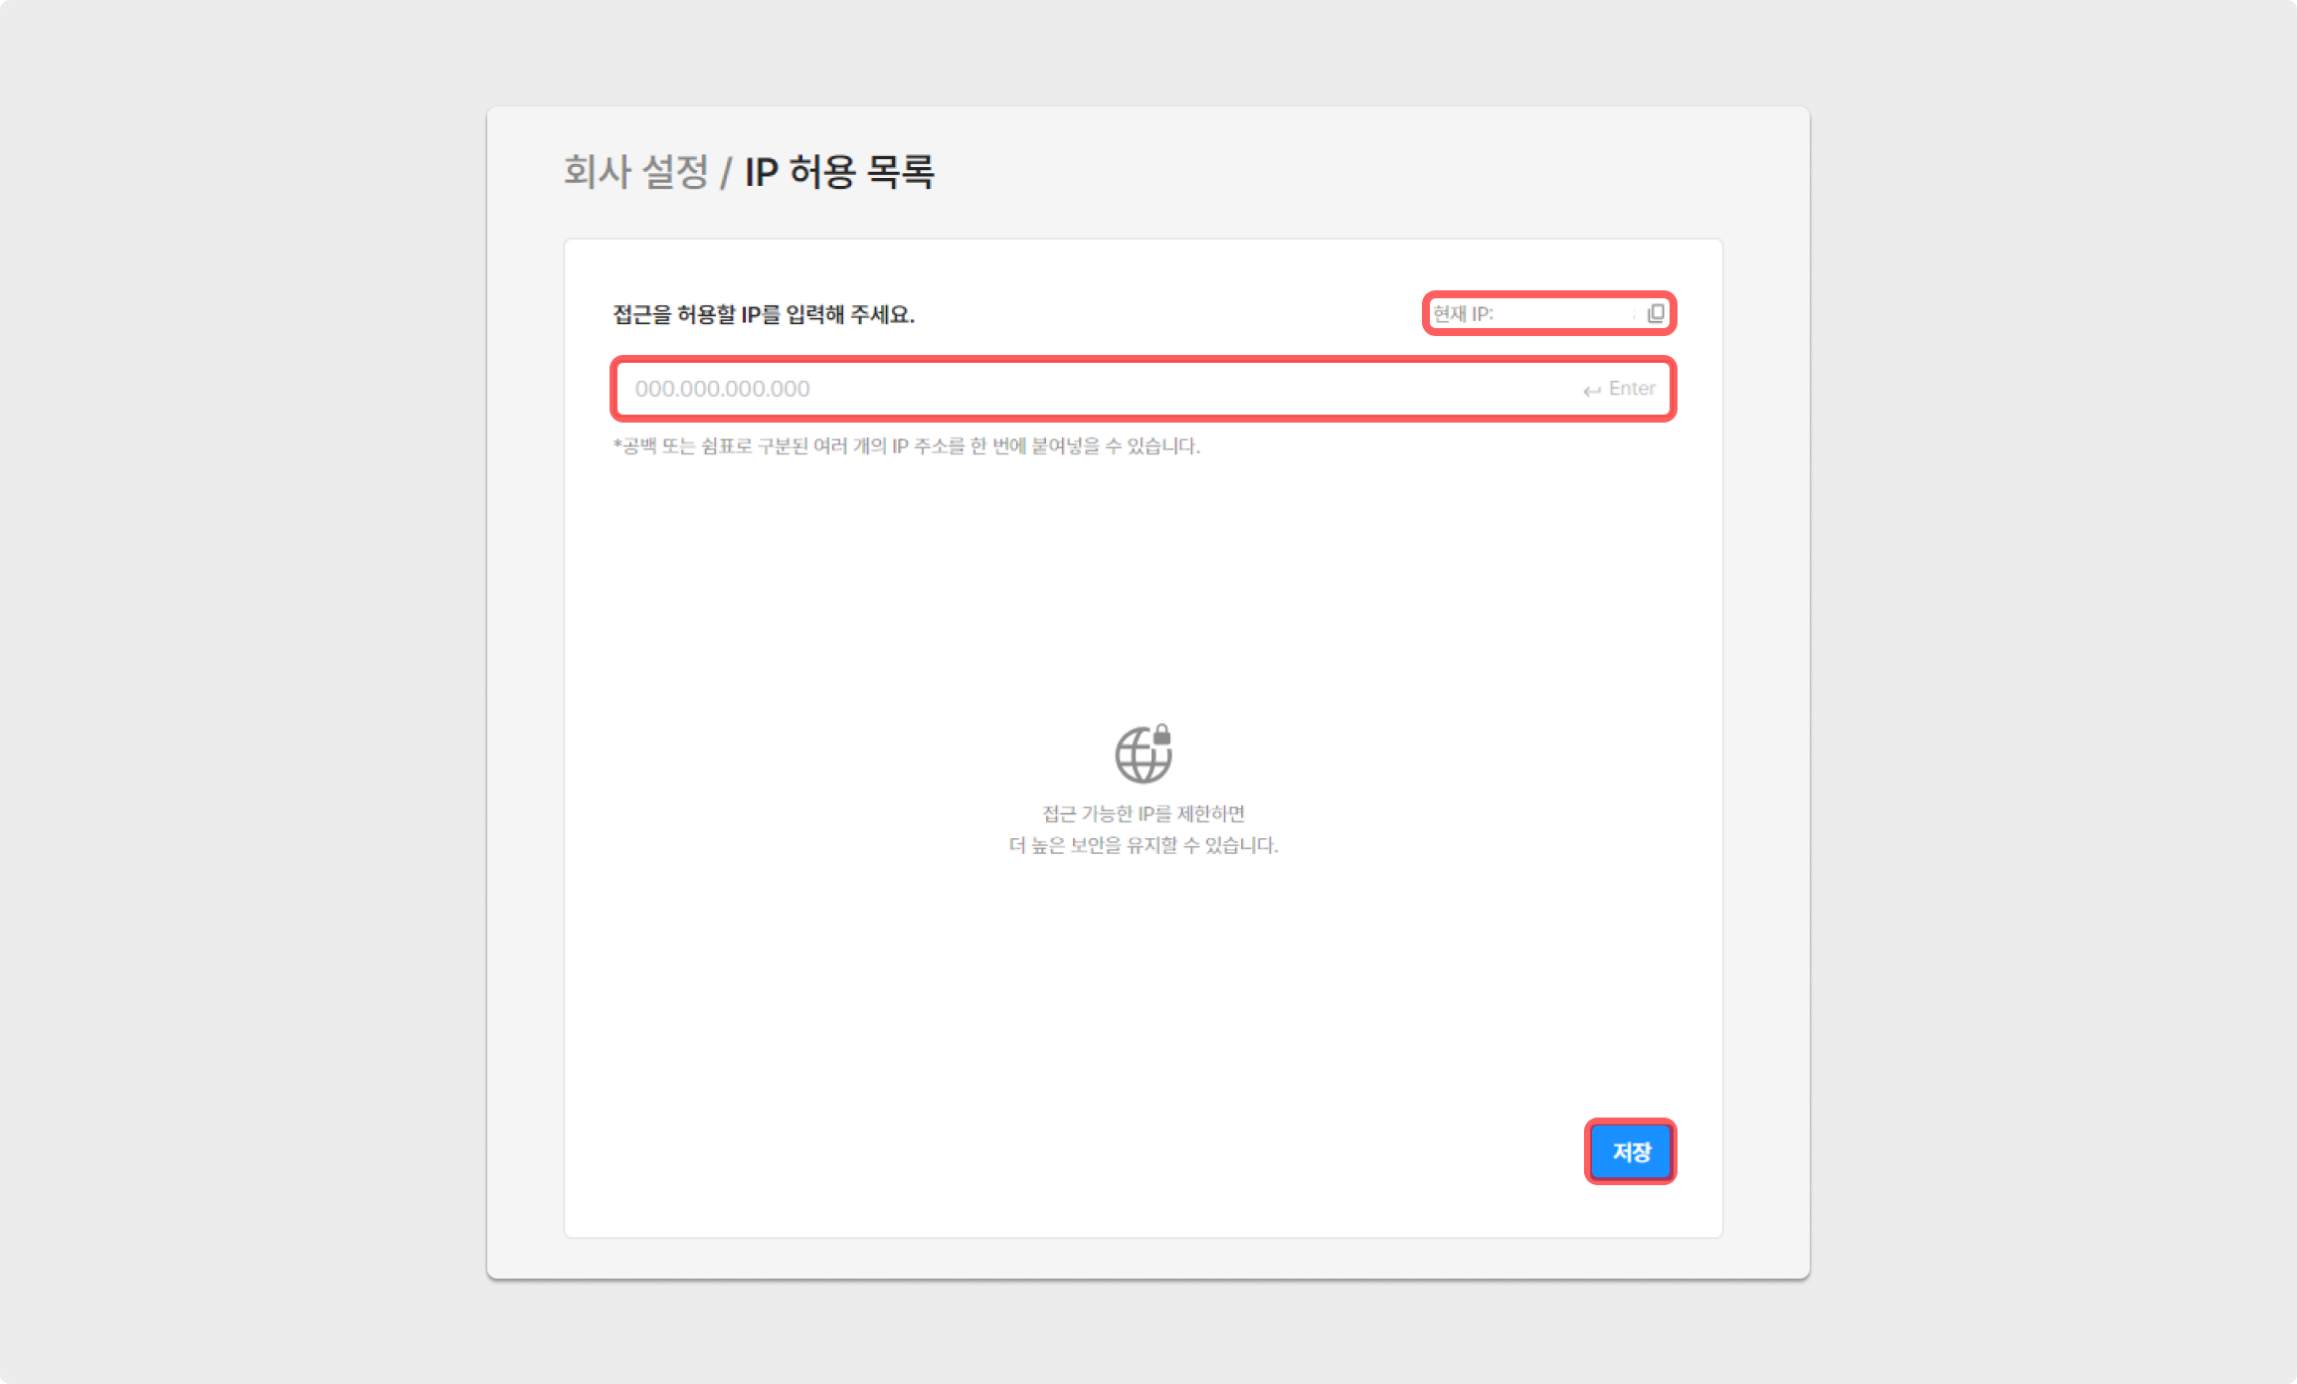
Task: Click the 저장 save button
Action: click(x=1631, y=1151)
